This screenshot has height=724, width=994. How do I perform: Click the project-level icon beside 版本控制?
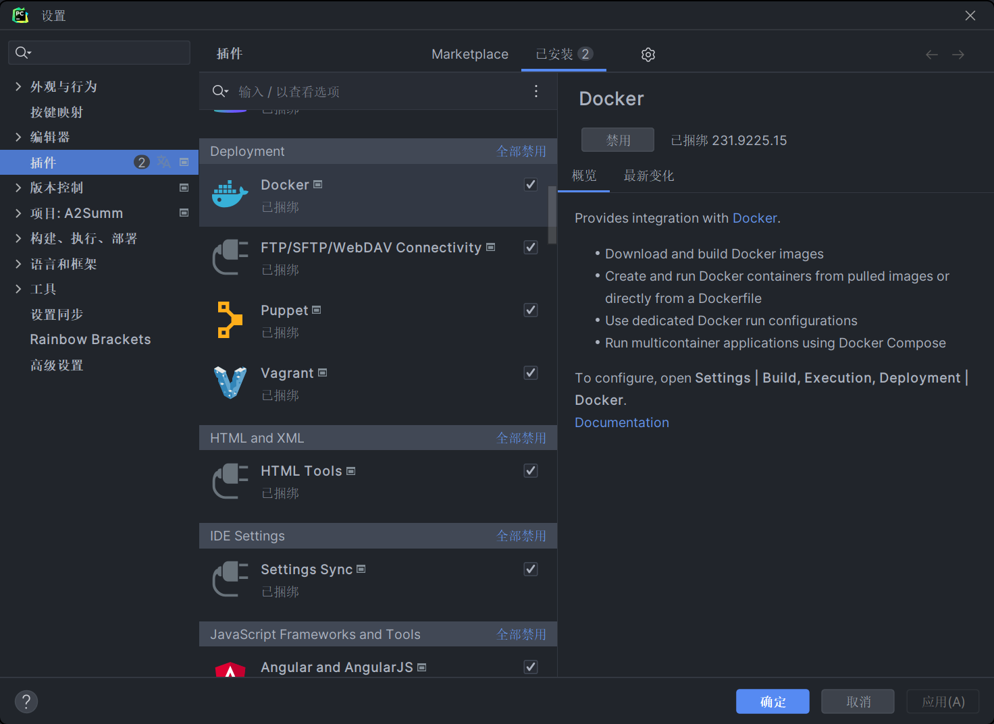[184, 188]
